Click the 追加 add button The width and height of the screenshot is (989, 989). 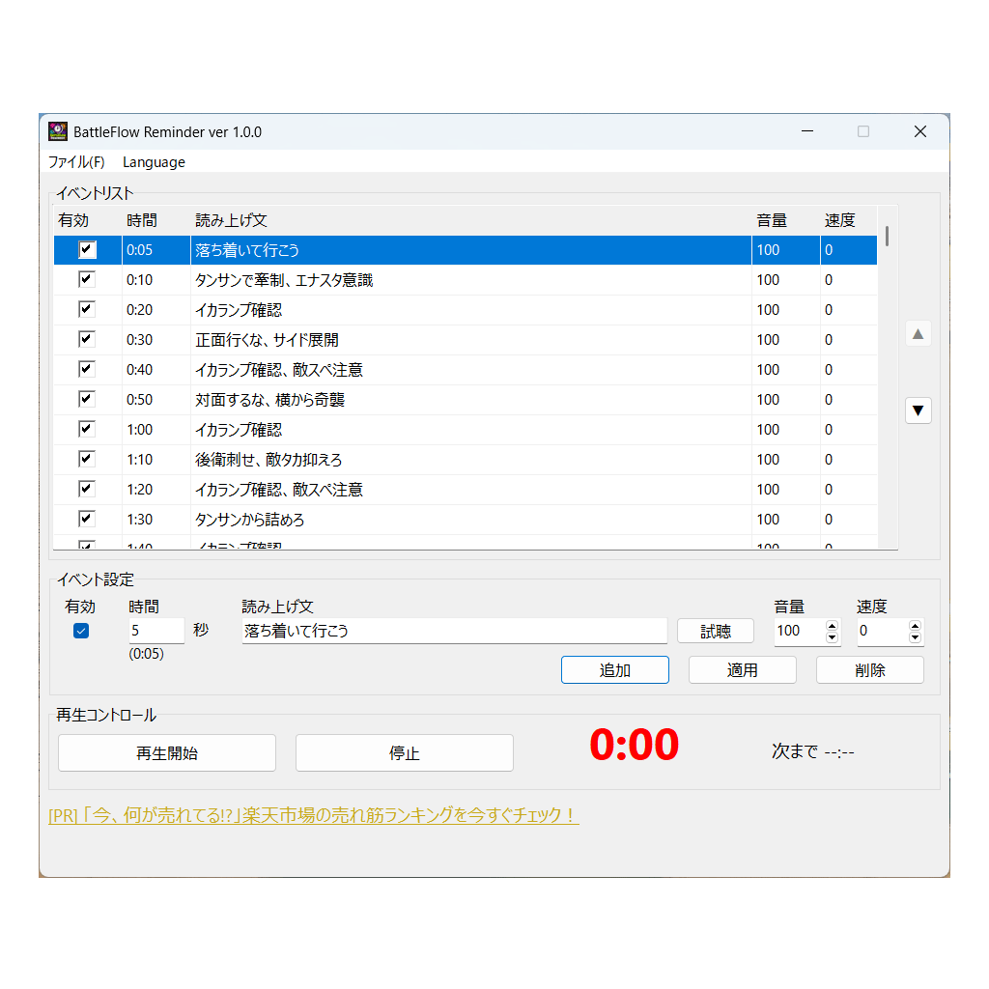click(x=614, y=669)
